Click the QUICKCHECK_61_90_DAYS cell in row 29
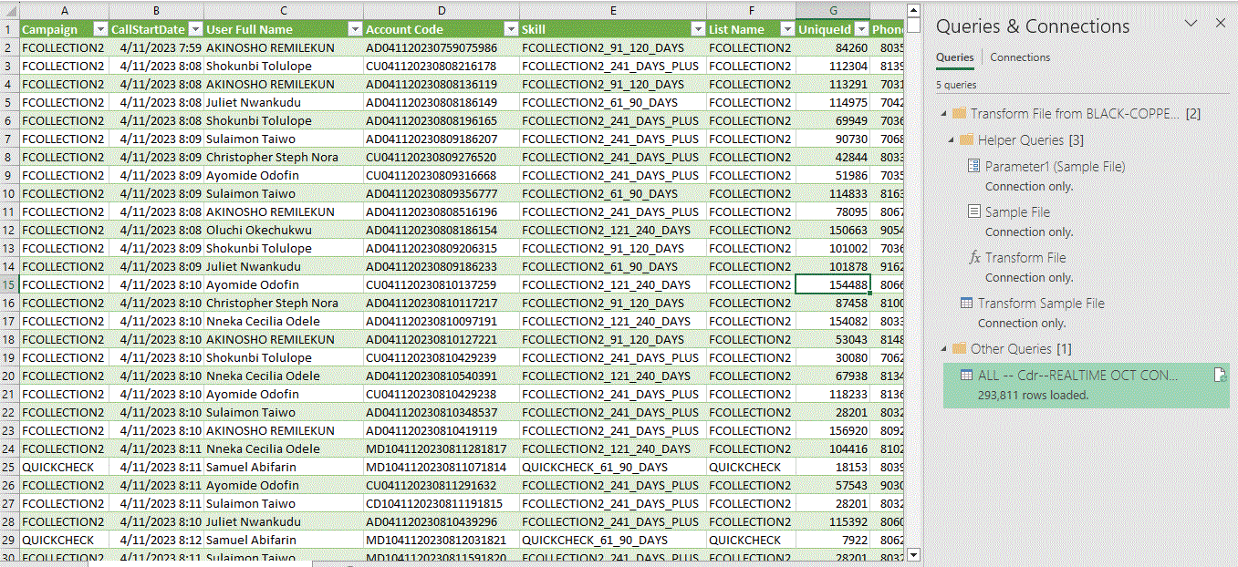Viewport: 1238px width, 567px height. 613,540
